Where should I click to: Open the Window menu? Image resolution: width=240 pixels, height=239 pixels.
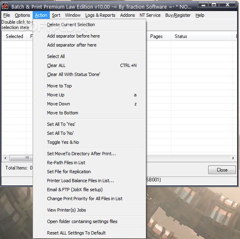click(x=73, y=15)
